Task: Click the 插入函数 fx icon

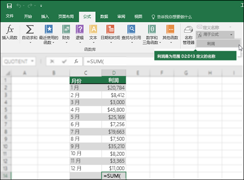Action: (x=10, y=30)
